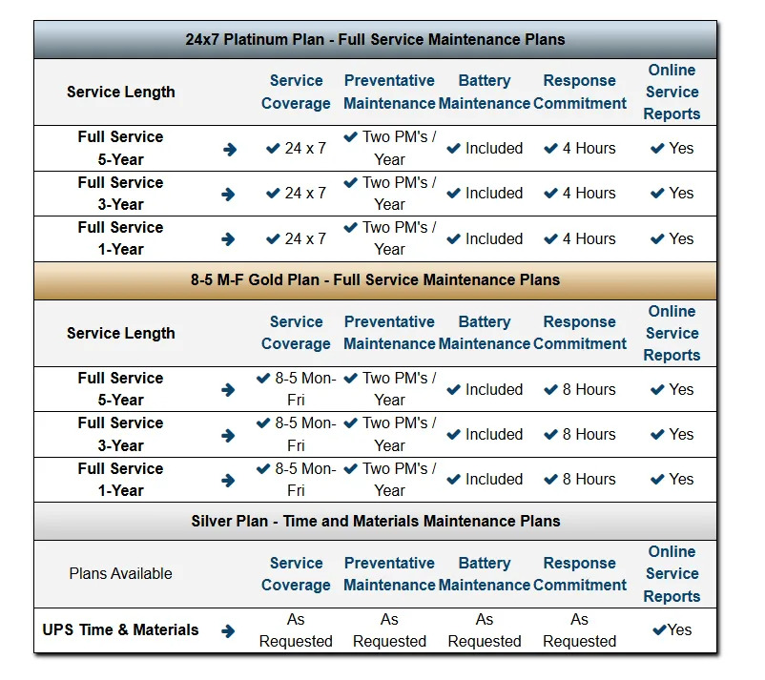This screenshot has width=765, height=680.
Task: Click the checkmark next to 24 x 7 in Platinum 5-Year row
Action: point(273,148)
